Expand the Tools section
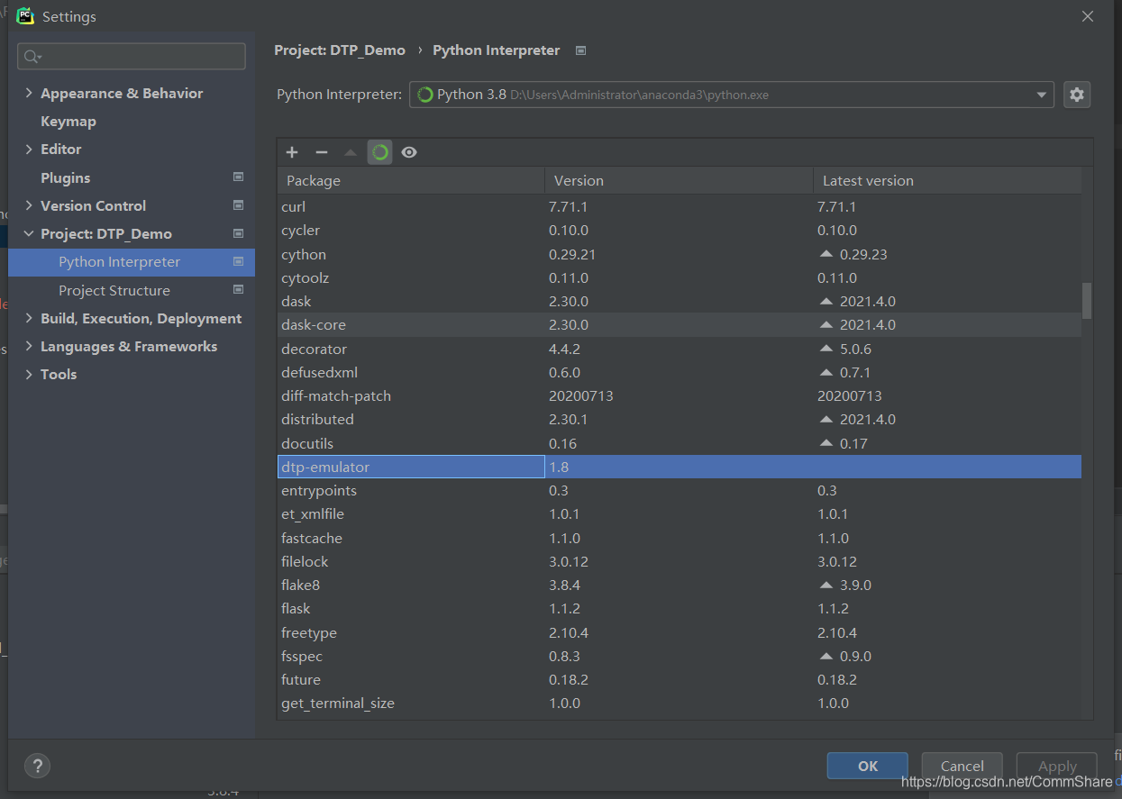The width and height of the screenshot is (1122, 799). (x=29, y=374)
